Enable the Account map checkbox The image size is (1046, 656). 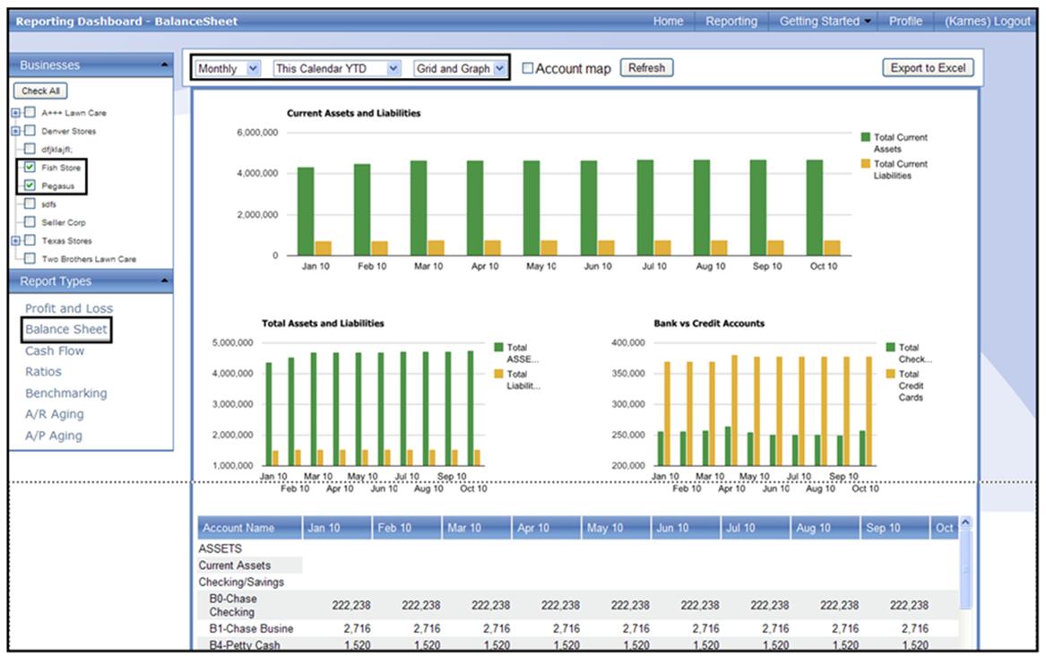(528, 68)
